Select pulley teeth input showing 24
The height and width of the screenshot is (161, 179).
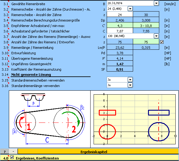pos(120,15)
